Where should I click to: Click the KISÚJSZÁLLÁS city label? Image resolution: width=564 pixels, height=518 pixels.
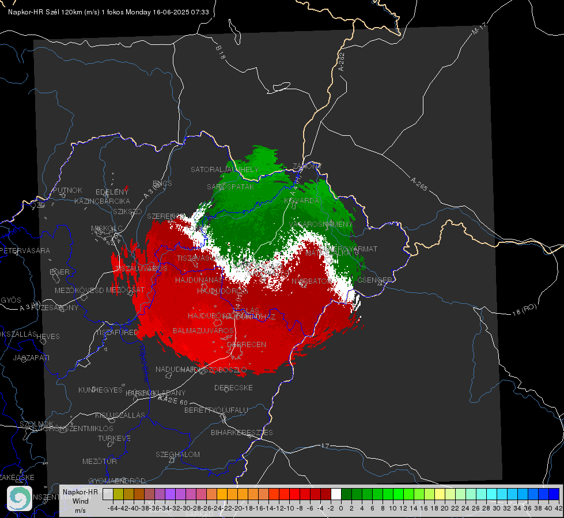(120, 415)
